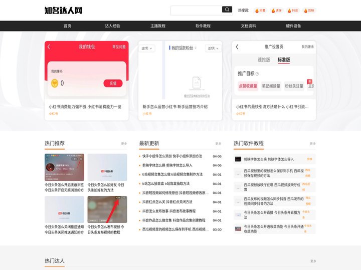Viewport: 361px width, 270px height.
Task: Open thumbnail for 今日头条怎么发布视频
Action: click(107, 209)
